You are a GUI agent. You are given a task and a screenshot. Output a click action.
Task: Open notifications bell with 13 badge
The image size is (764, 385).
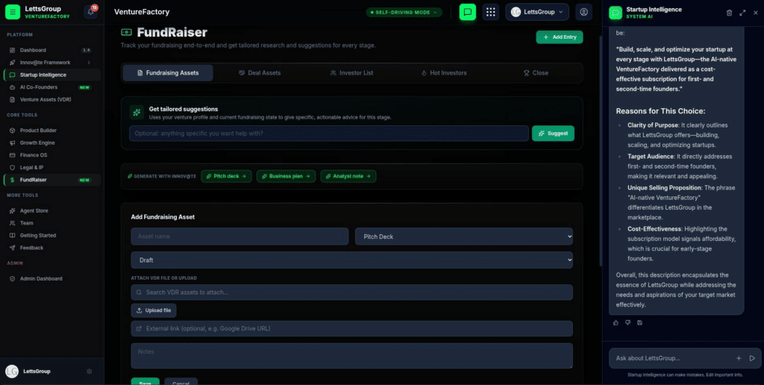[x=90, y=12]
